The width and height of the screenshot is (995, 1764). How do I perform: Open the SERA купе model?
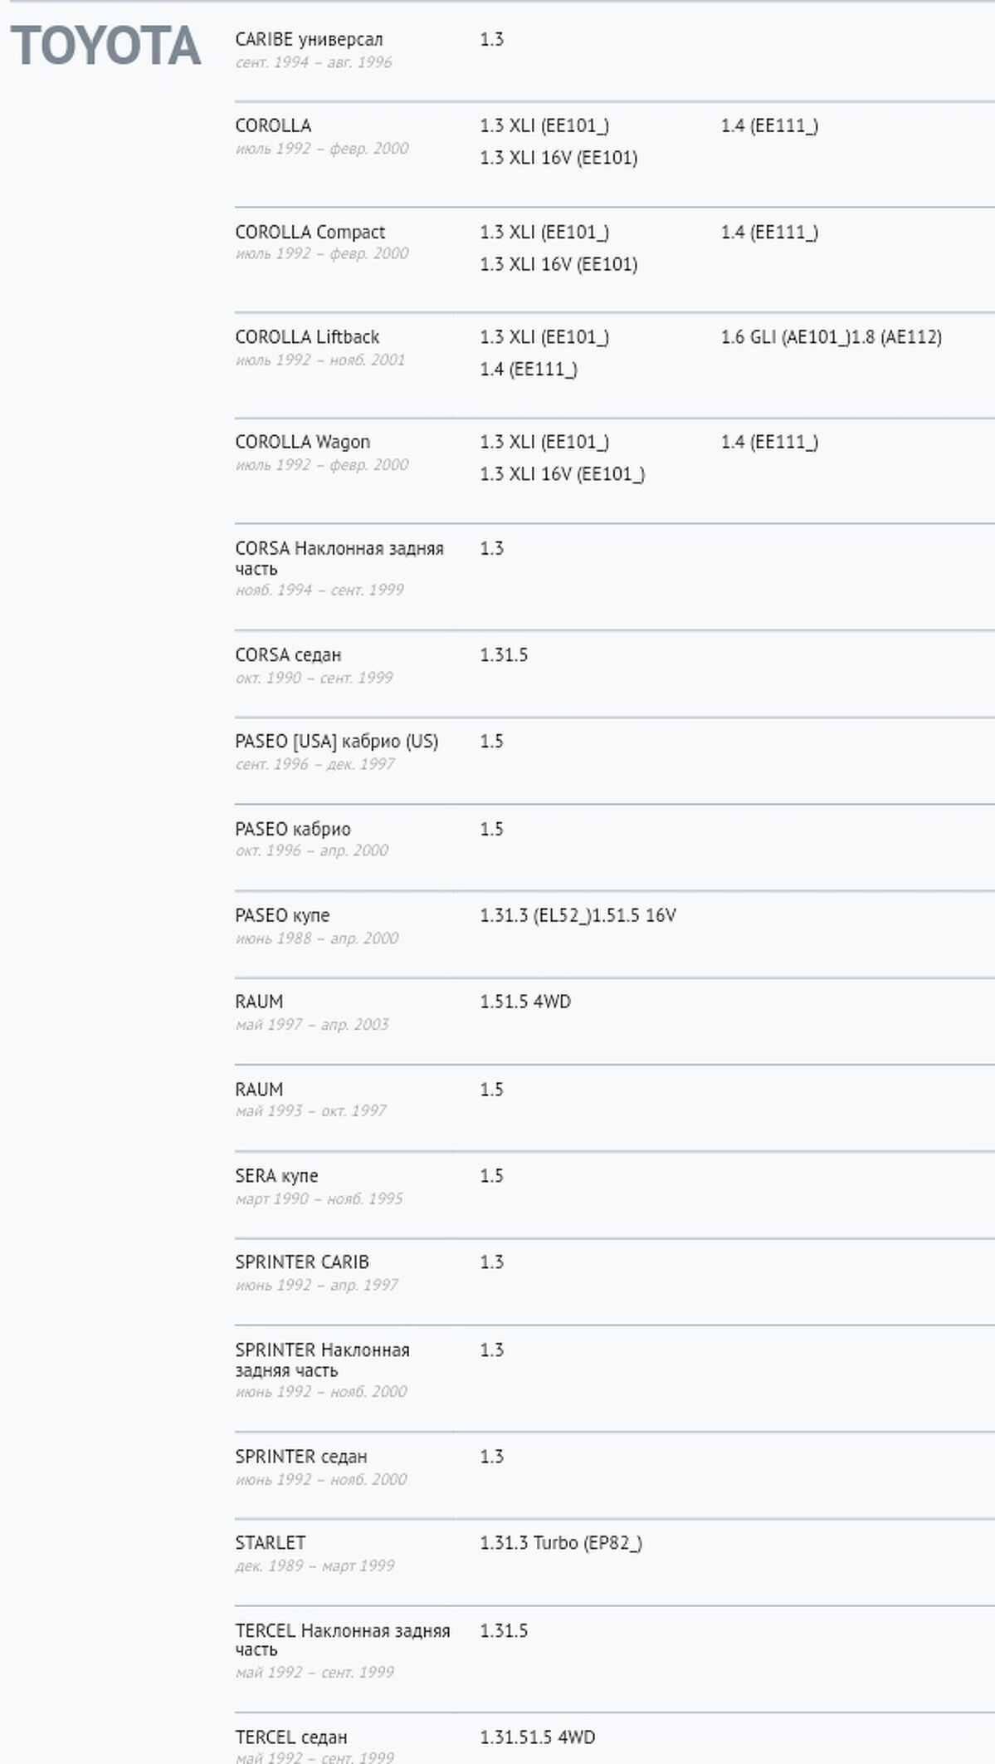276,1176
